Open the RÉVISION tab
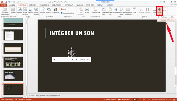The height and width of the screenshot is (101, 177). tap(79, 5)
